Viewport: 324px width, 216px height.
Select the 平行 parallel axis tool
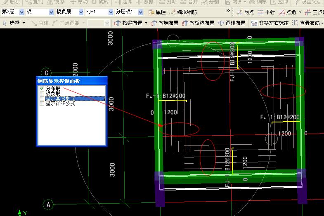pos(266,12)
